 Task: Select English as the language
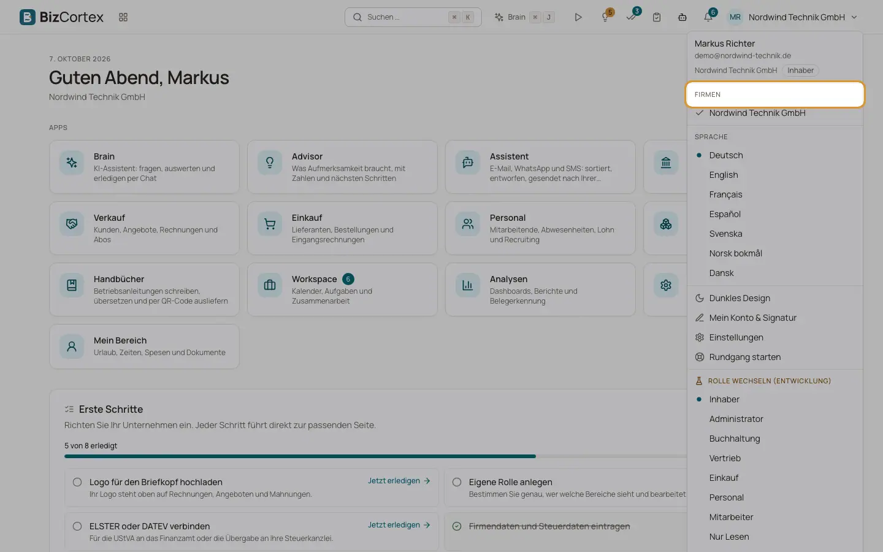pos(775,175)
